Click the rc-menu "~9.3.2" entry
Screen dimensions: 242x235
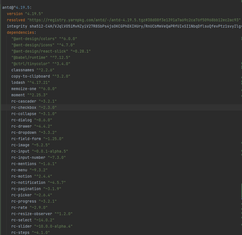30,170
